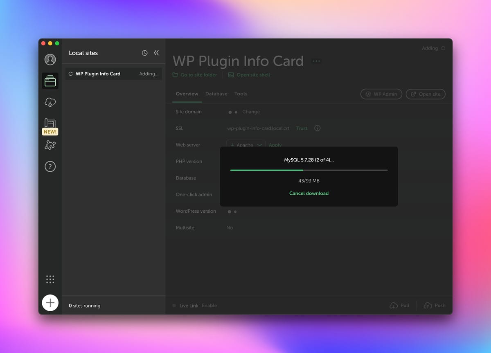
Task: Click Enable next to Live Link
Action: (209, 306)
